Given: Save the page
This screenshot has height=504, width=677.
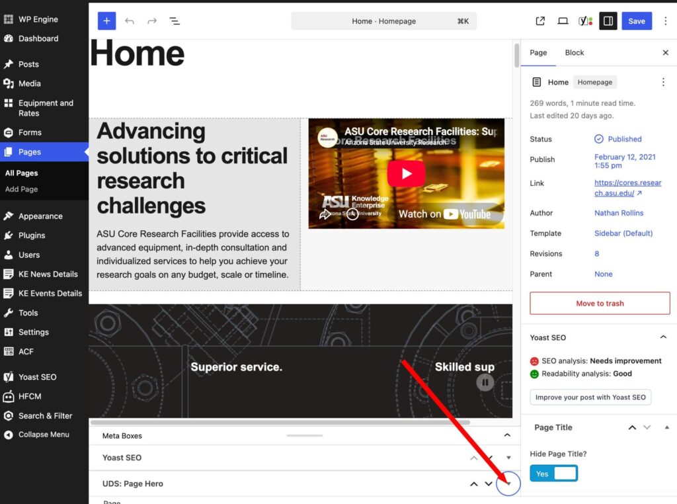Looking at the screenshot, I should point(637,21).
